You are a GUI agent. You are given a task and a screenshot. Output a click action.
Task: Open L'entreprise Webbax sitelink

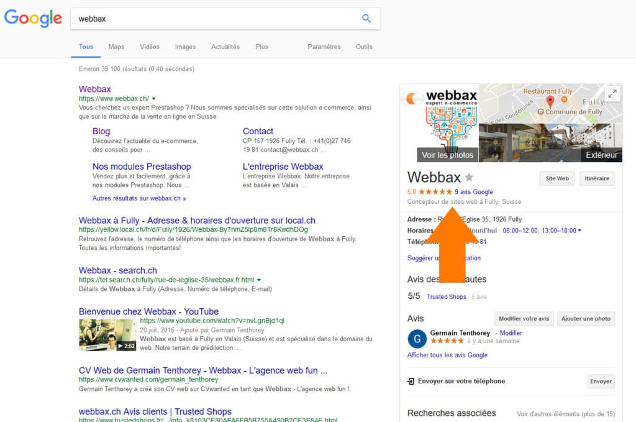tap(283, 167)
